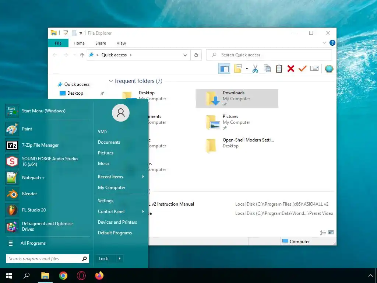377x283 pixels.
Task: Click the Copy toolbar icon
Action: click(267, 69)
